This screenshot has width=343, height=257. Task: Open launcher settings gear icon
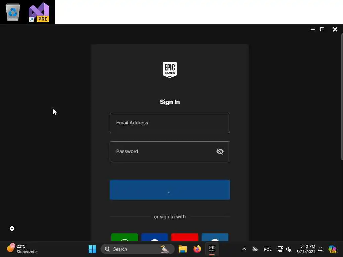12,229
